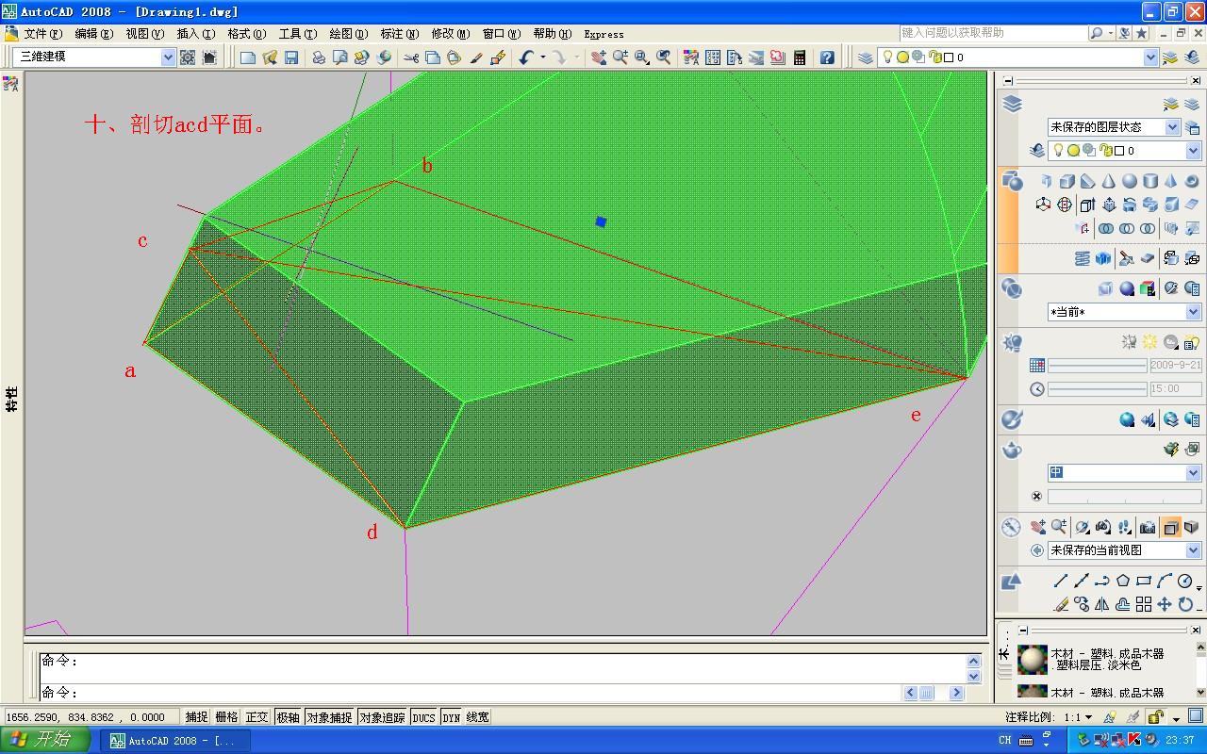Image resolution: width=1207 pixels, height=754 pixels.
Task: Click the help search field 键入问题以获取帮助
Action: pyautogui.click(x=993, y=33)
